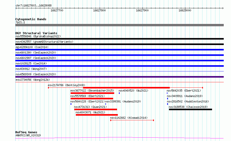231x141 pixels.
Task: Select the purple nsv6569309 (Sedlazeck2020) bar
Action: click(x=119, y=77)
